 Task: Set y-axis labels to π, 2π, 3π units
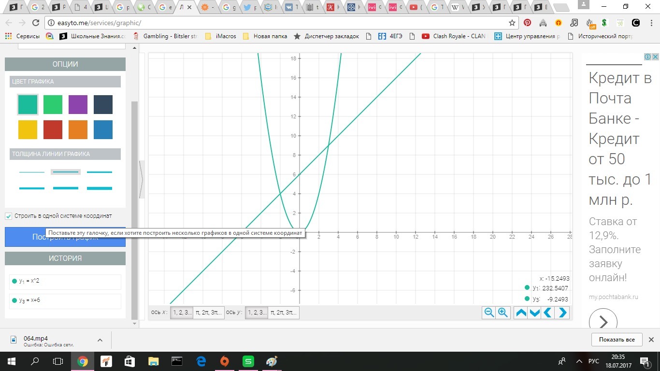284,313
